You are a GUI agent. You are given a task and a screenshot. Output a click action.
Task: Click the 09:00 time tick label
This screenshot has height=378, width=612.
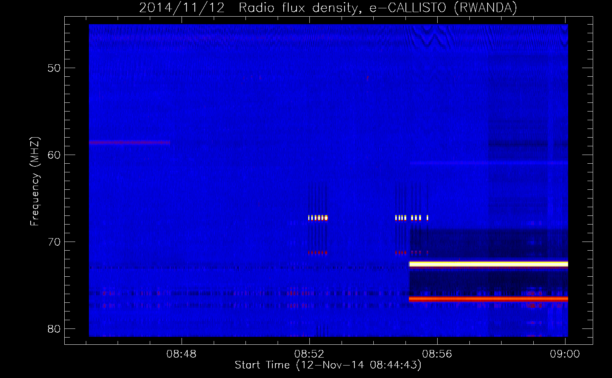pos(565,354)
